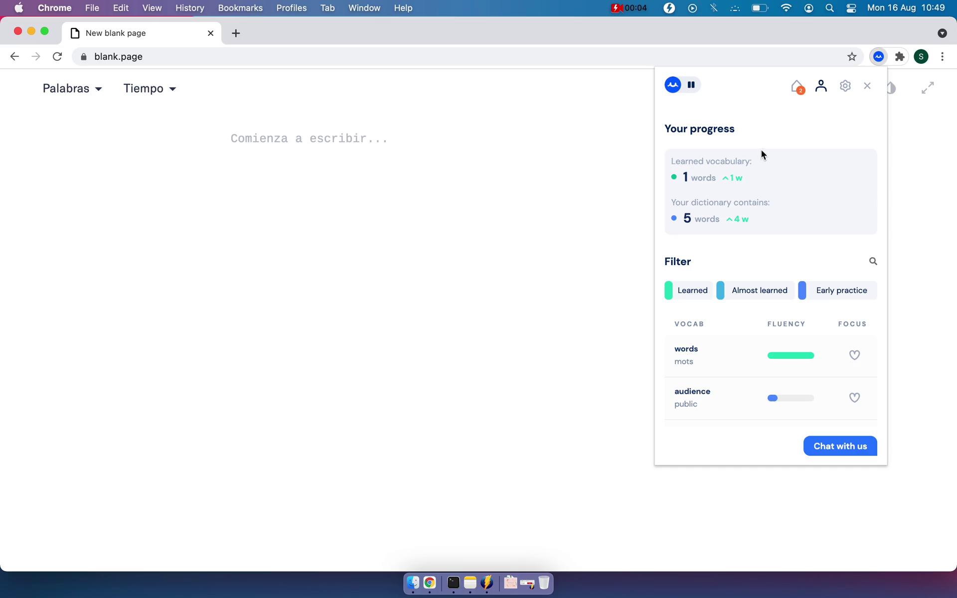
Task: Click the Bookmarks menu bar item
Action: 240,7
